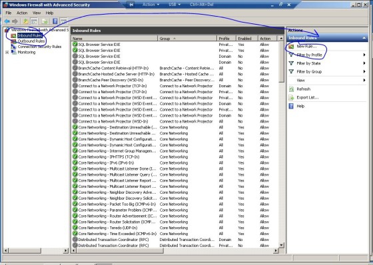
Task: Select Inbound Rules in the console tree
Action: pyautogui.click(x=30, y=36)
